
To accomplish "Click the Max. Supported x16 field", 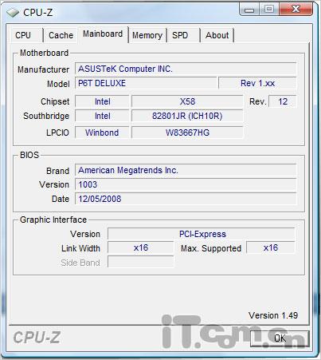I will [x=271, y=247].
